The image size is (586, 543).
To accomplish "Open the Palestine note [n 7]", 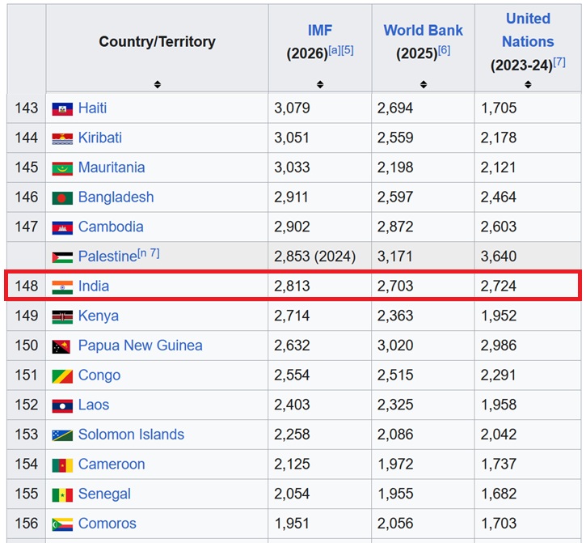I will pos(149,253).
